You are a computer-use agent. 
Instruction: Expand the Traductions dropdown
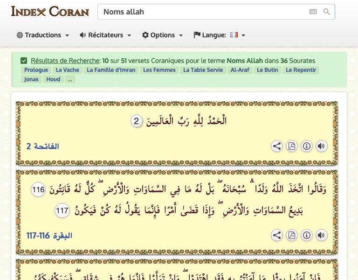(43, 35)
